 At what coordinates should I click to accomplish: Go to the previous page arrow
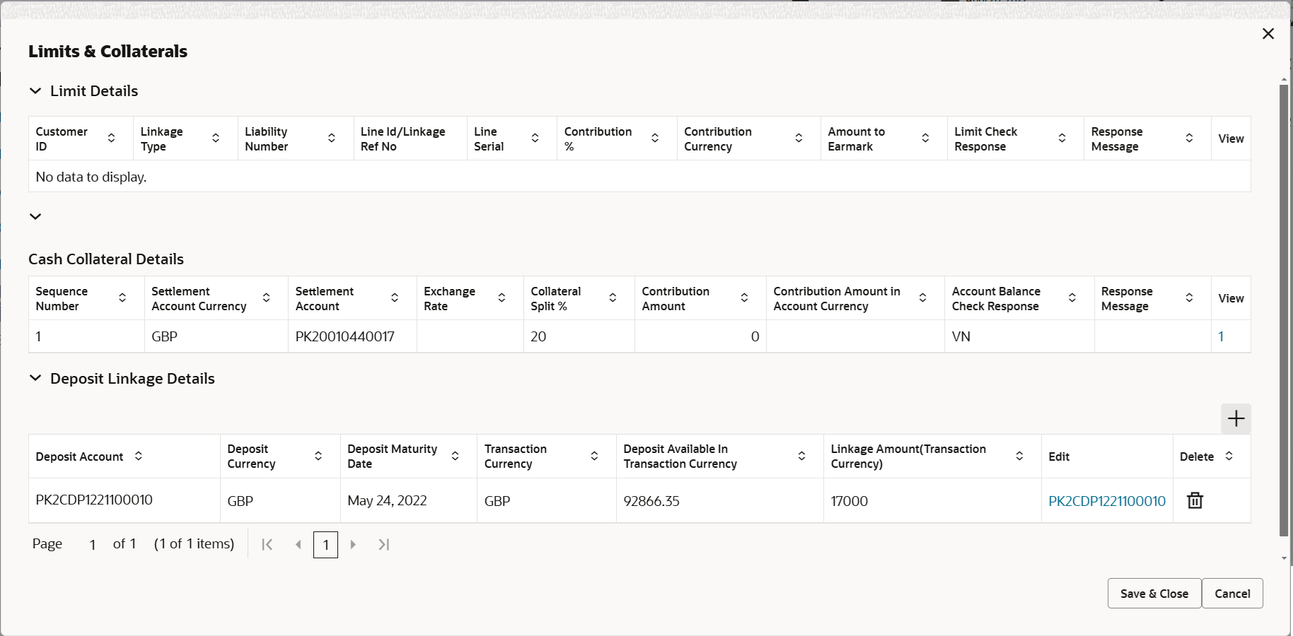[298, 544]
